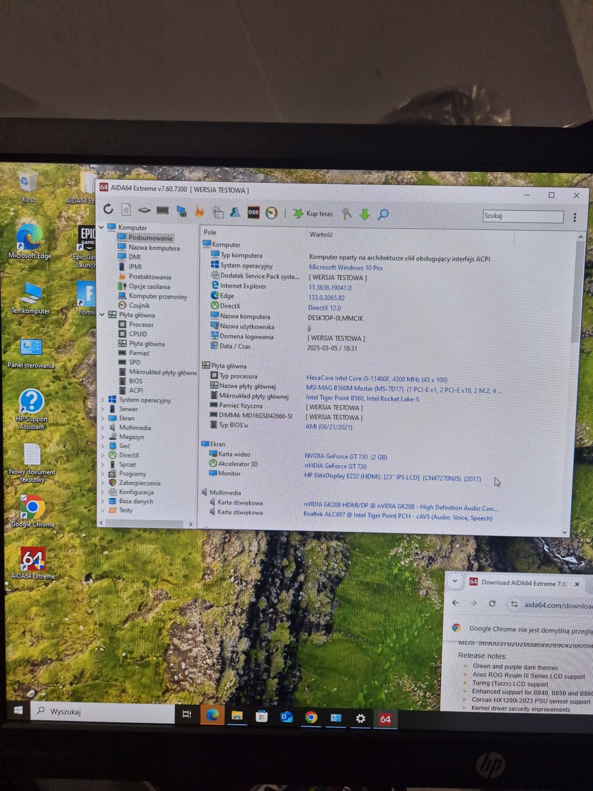The height and width of the screenshot is (791, 593).
Task: Expand the Serwer tree node
Action: click(102, 409)
